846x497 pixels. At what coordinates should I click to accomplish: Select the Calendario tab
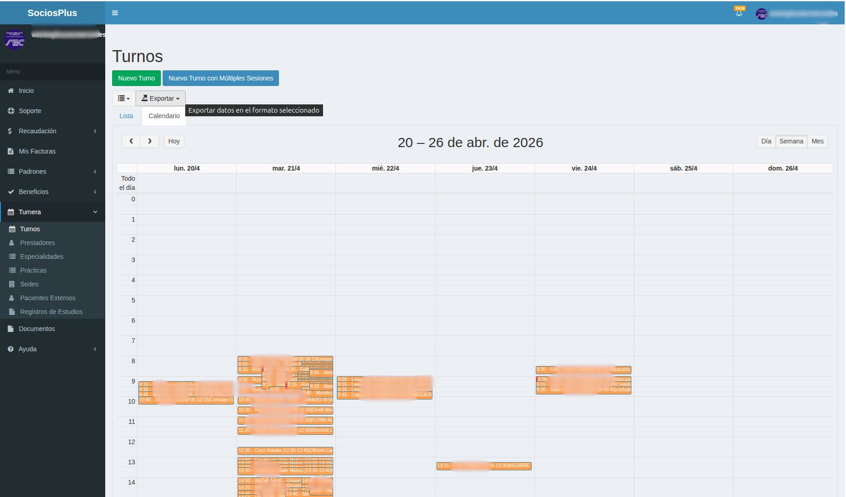coord(164,116)
